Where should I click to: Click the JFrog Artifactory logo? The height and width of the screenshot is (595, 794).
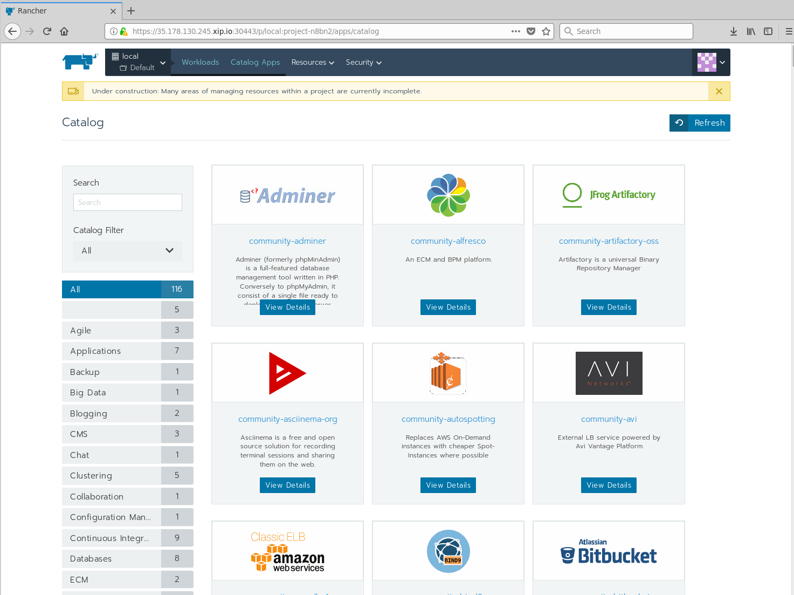tap(609, 195)
